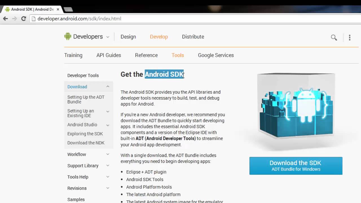Go to the Training tab
This screenshot has width=361, height=203.
point(73,55)
